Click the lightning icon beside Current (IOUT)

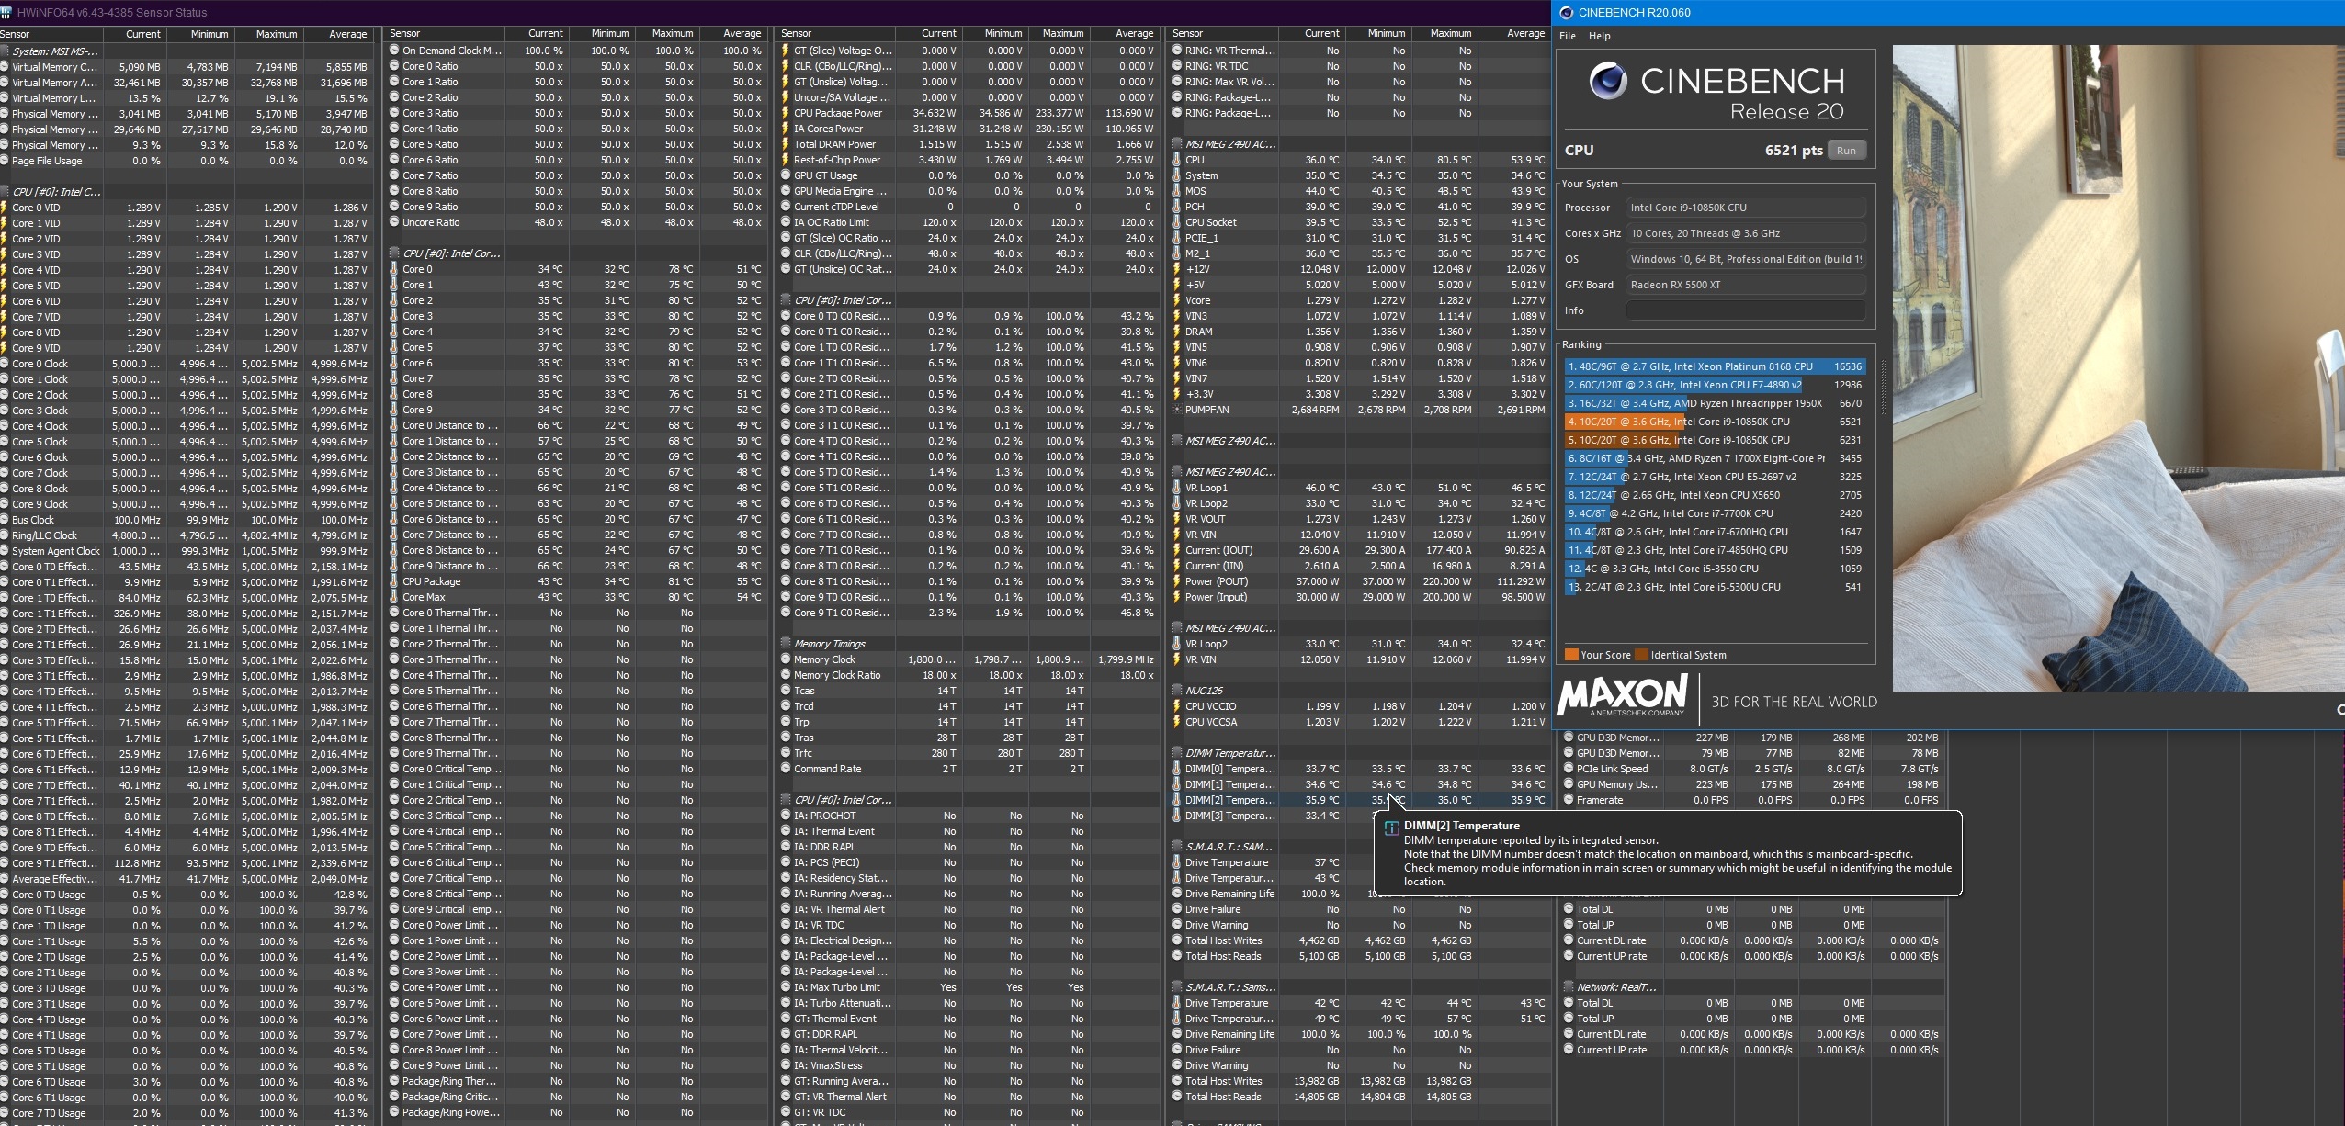coord(1177,550)
